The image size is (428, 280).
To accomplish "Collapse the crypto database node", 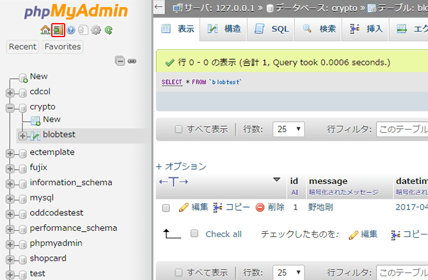I will coord(10,108).
